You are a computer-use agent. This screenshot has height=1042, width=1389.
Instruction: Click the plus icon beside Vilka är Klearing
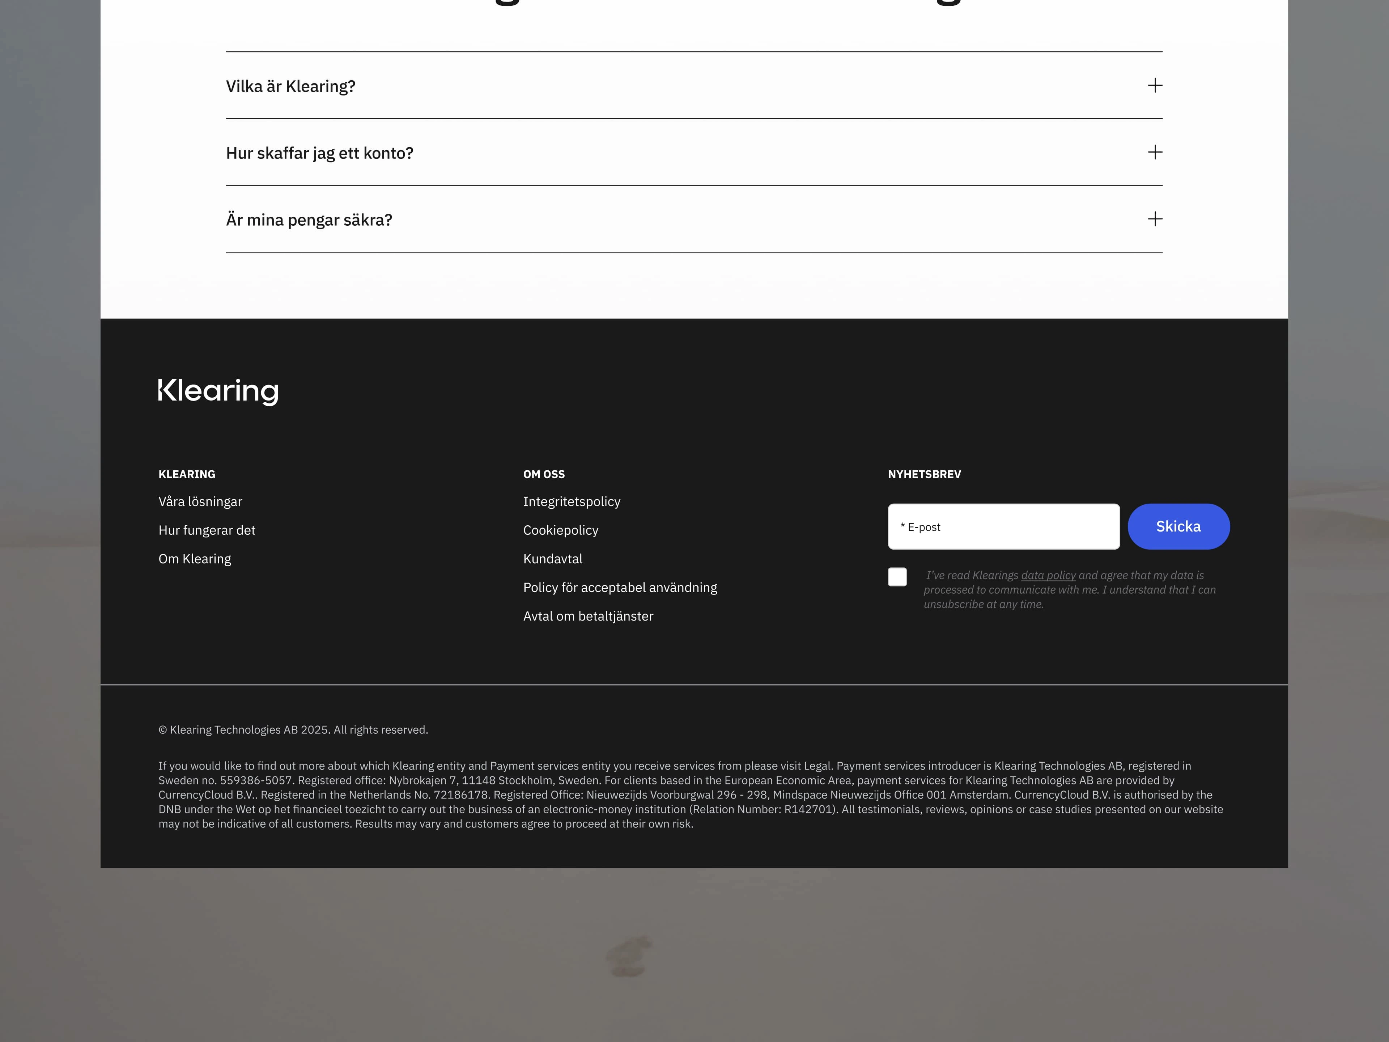(x=1155, y=85)
